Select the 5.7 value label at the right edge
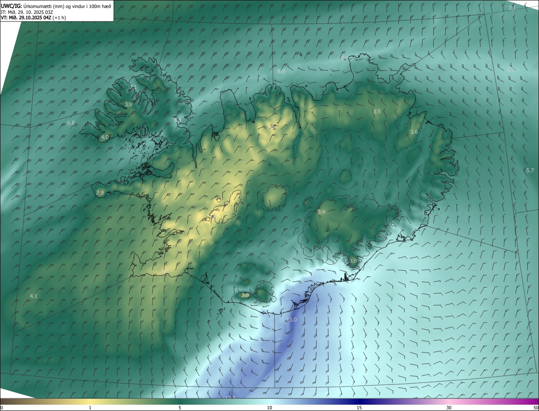The height and width of the screenshot is (411, 539). [530, 170]
